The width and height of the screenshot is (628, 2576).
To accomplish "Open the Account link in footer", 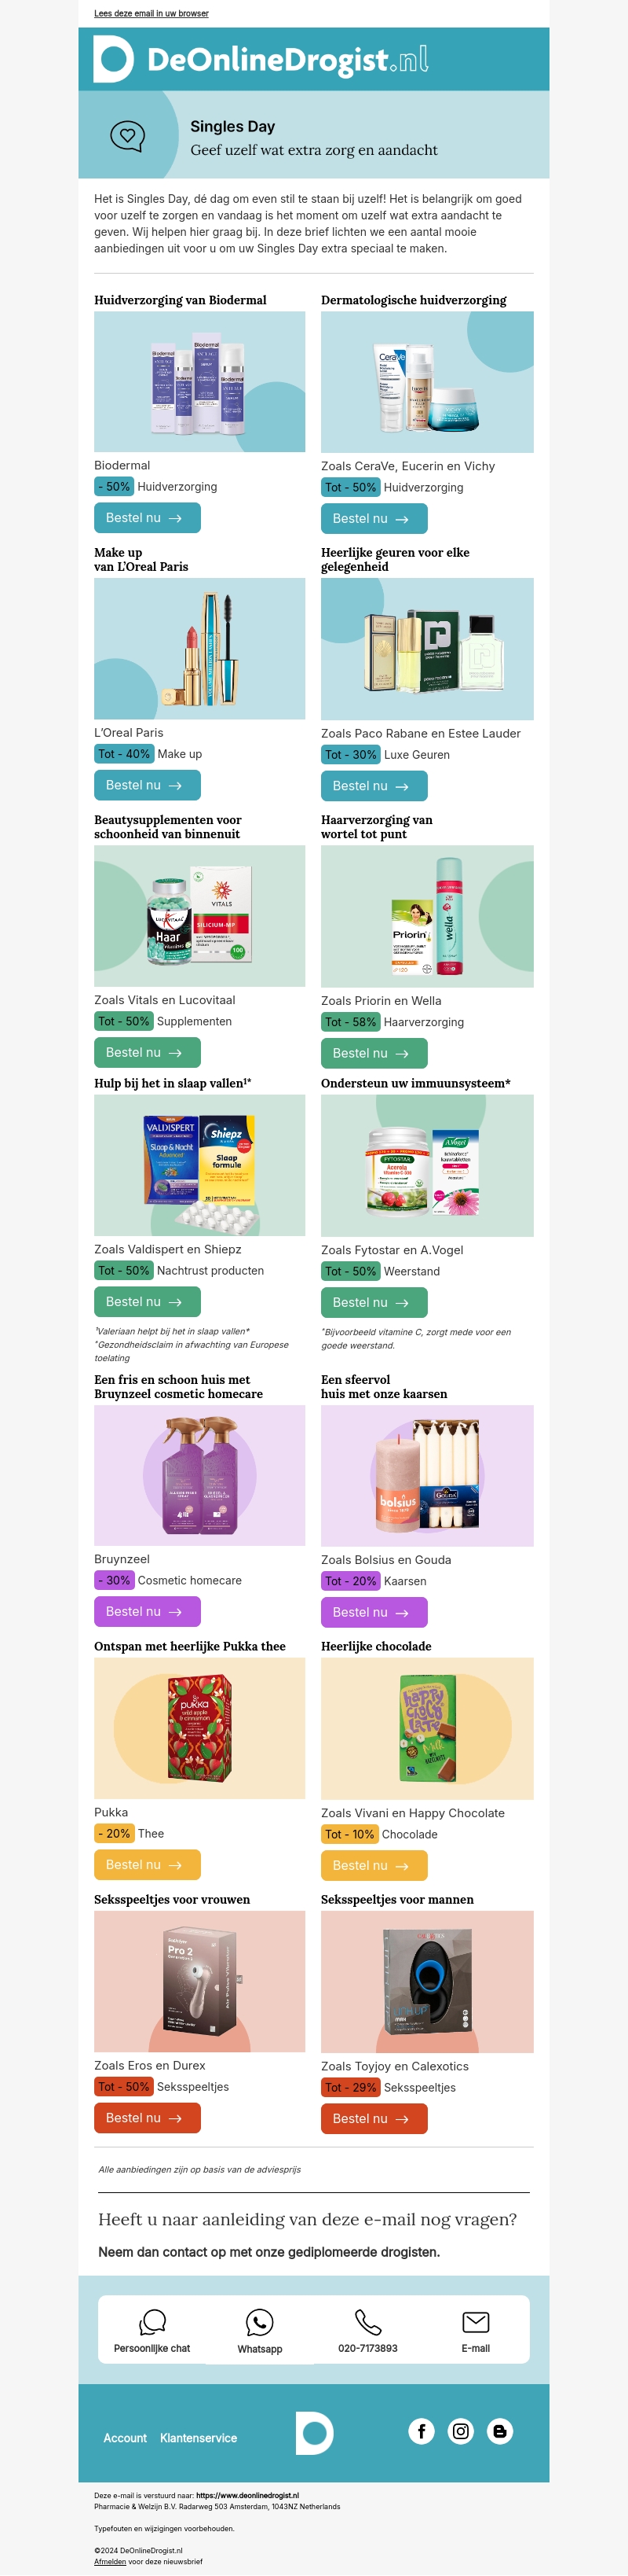I will click(x=125, y=2438).
